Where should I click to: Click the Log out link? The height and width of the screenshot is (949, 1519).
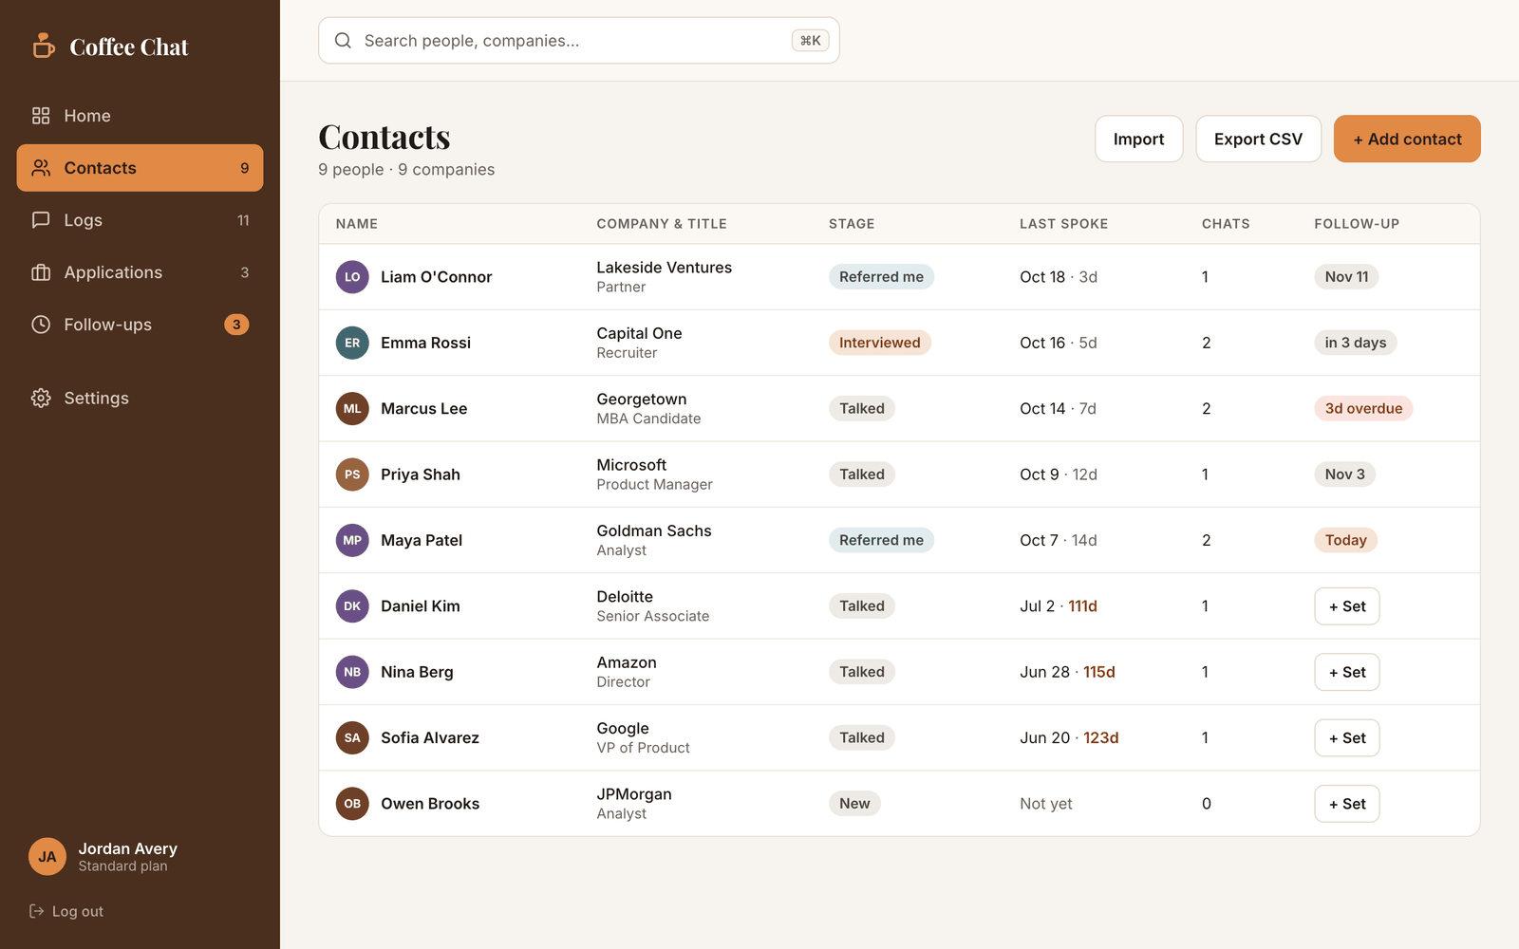(66, 911)
